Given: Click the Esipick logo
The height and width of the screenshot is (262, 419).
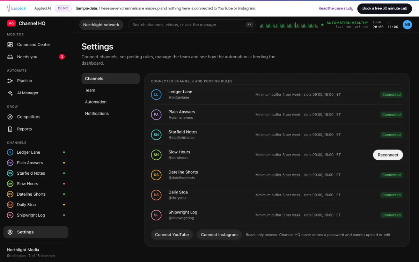Looking at the screenshot, I should 16,8.
